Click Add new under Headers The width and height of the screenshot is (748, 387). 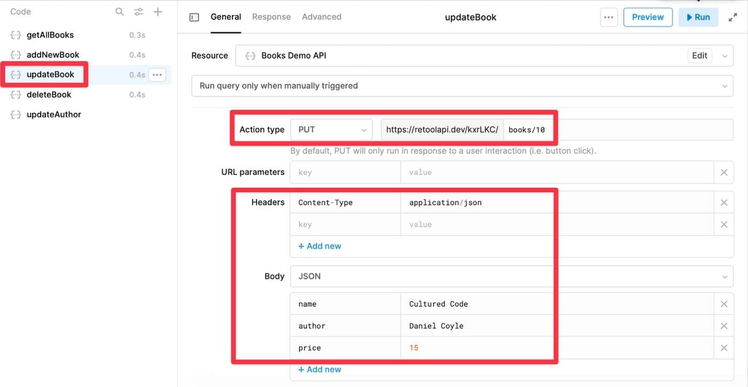click(320, 246)
